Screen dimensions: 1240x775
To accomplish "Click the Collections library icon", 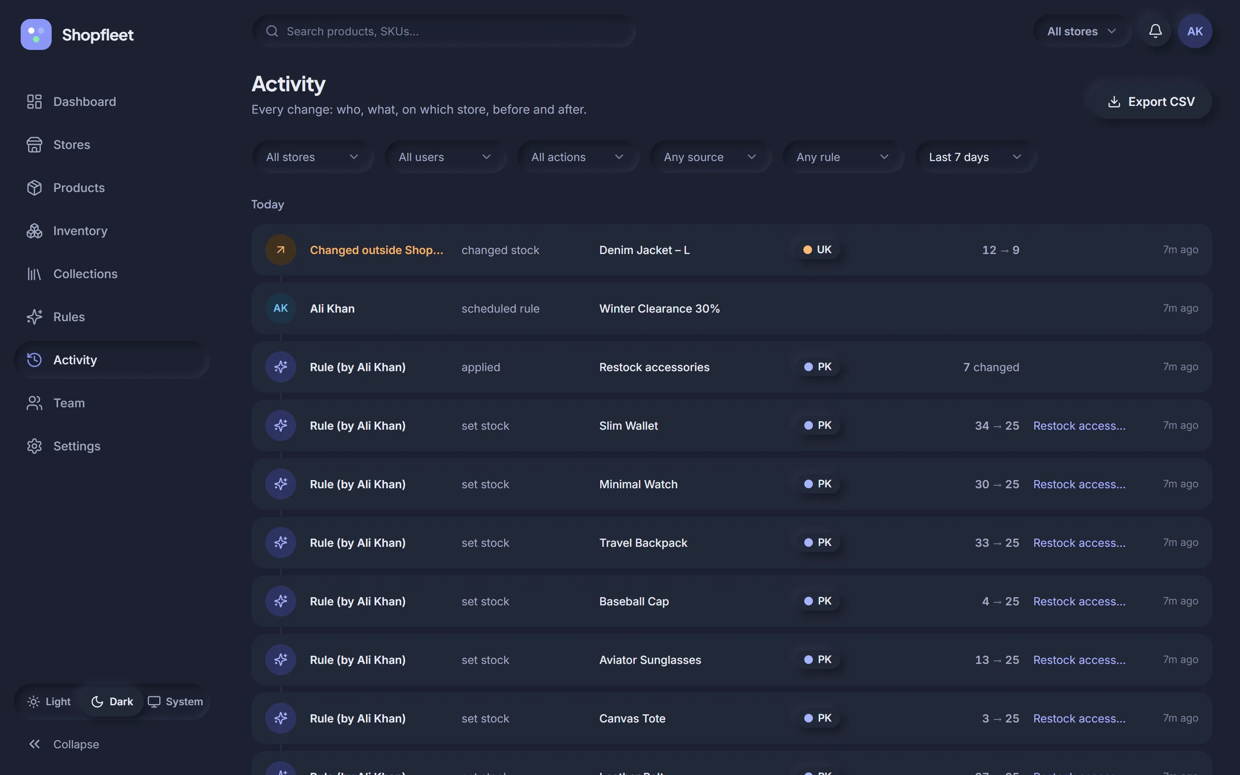I will pyautogui.click(x=34, y=274).
